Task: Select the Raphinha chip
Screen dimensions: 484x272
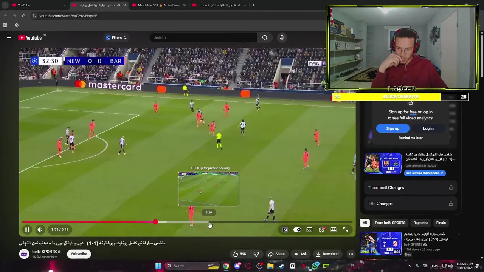Action: point(420,223)
